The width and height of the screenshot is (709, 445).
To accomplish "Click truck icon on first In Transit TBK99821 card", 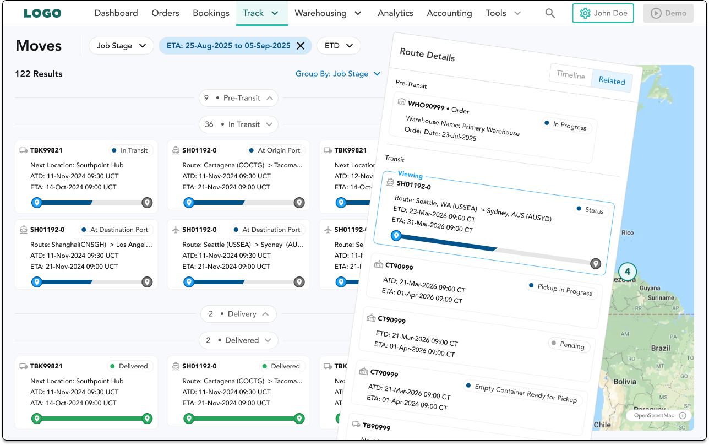I will (x=23, y=150).
